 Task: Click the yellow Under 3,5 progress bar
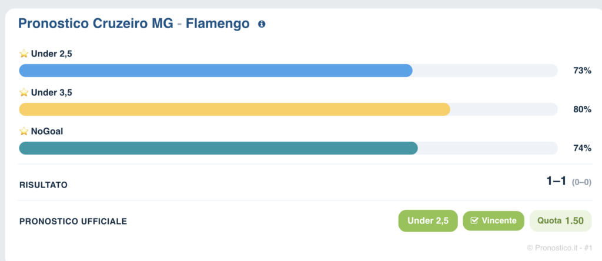pos(288,109)
